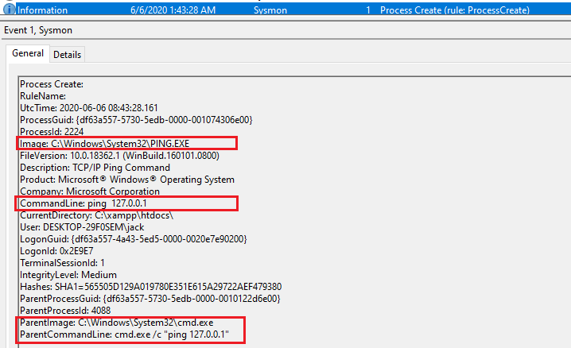The image size is (571, 348).
Task: Click 'TerminalSessionId: 1' line
Action: point(62,263)
